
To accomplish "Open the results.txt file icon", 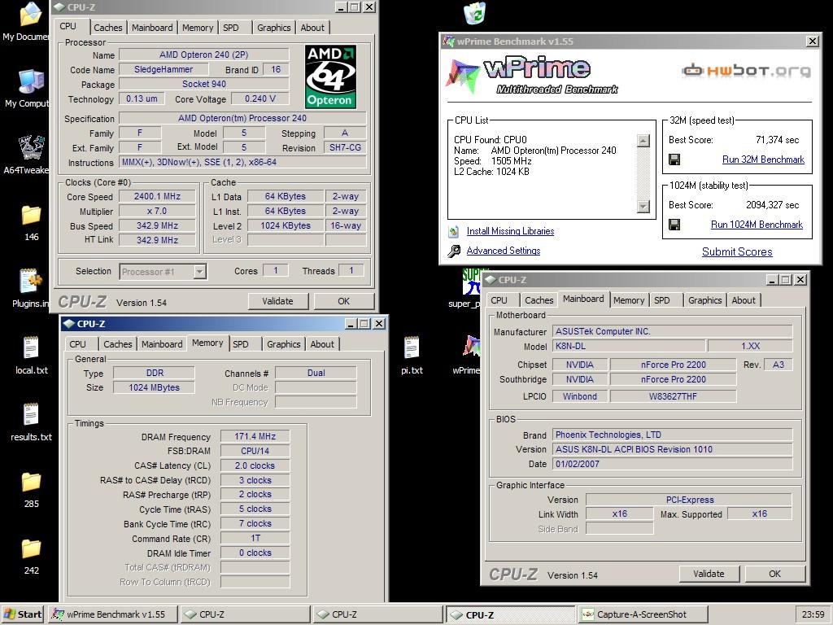I will pyautogui.click(x=31, y=414).
